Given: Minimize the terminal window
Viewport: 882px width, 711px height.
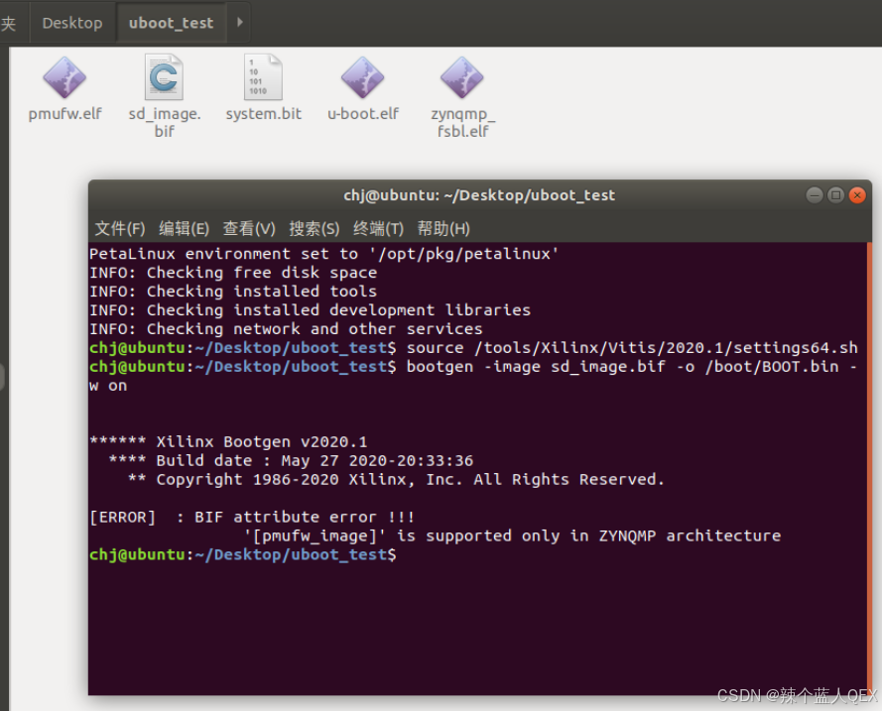Looking at the screenshot, I should 814,195.
